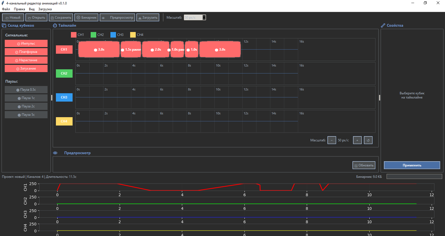445x236 pixels.
Task: Open the Загрузка menu
Action: pos(45,9)
